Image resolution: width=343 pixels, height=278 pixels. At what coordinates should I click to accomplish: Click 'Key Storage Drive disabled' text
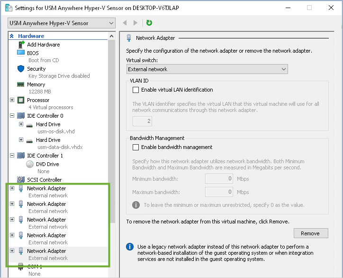[x=59, y=76]
